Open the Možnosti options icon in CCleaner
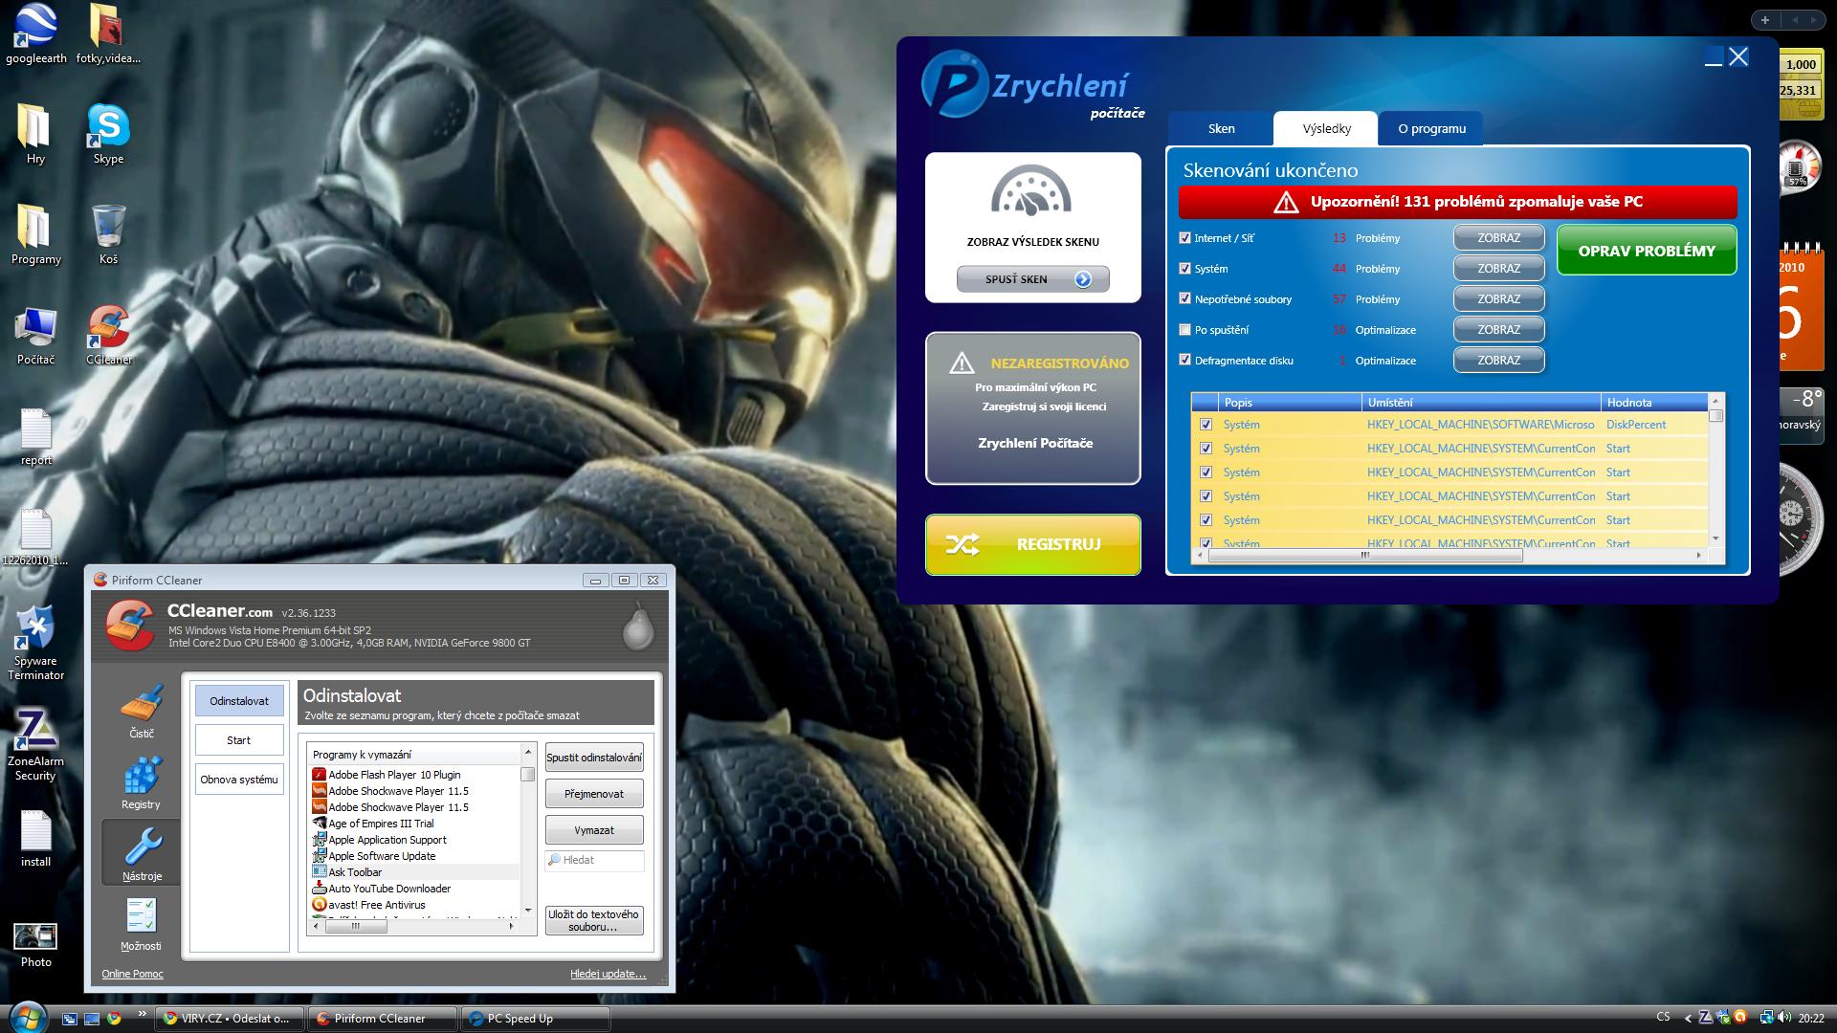This screenshot has width=1837, height=1033. pos(142,922)
